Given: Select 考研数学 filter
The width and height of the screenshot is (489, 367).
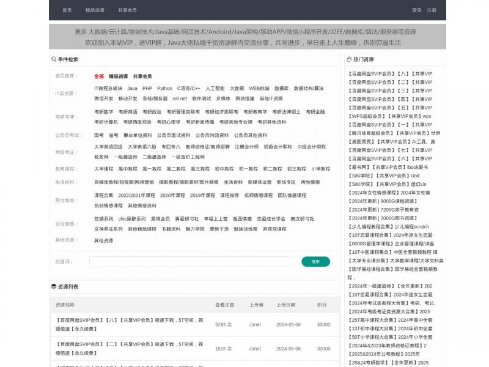Looking at the screenshot, I should coord(103,112).
